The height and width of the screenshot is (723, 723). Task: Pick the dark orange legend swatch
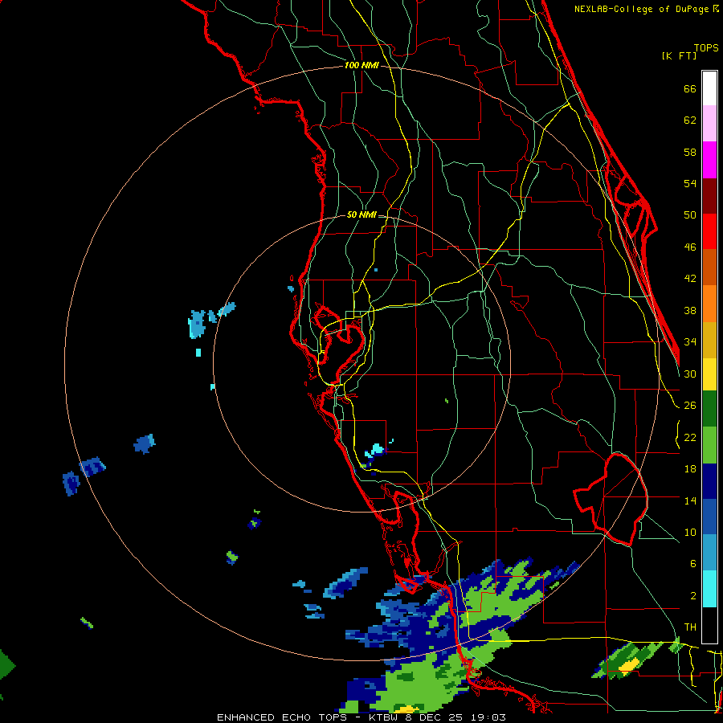pos(709,268)
